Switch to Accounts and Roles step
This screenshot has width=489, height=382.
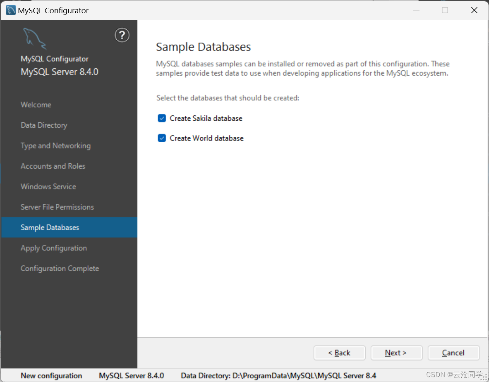[53, 166]
